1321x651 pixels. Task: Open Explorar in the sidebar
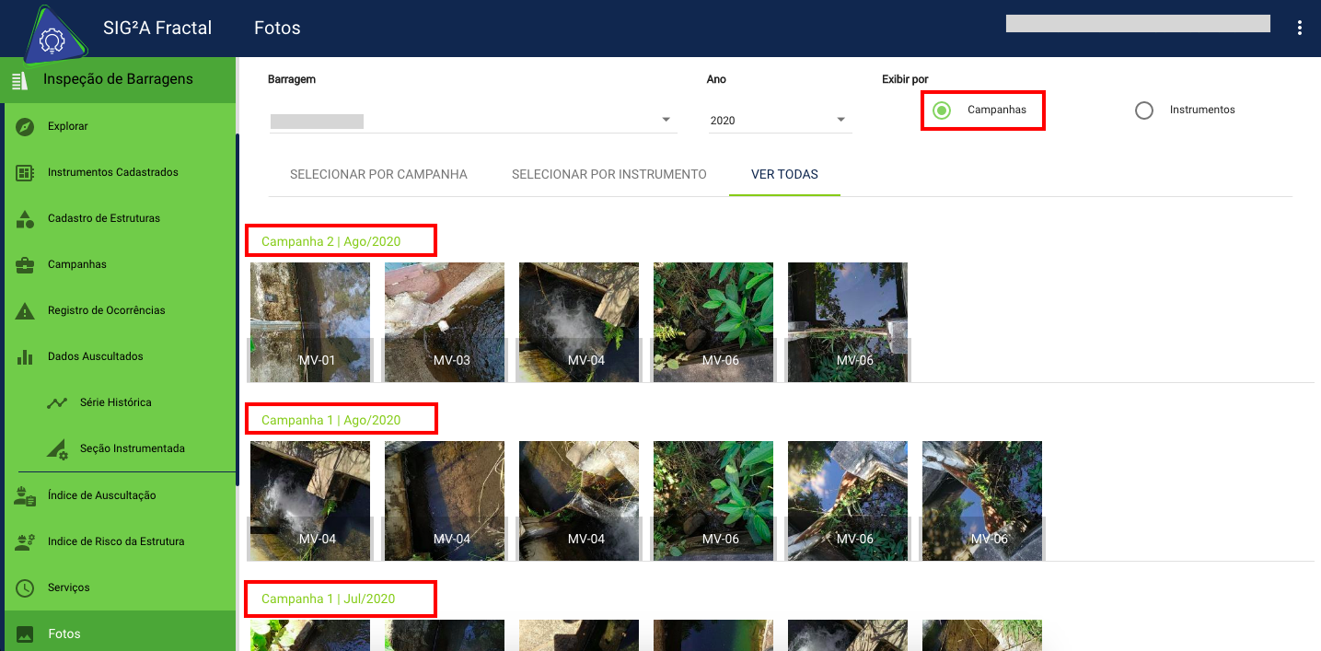[120, 126]
